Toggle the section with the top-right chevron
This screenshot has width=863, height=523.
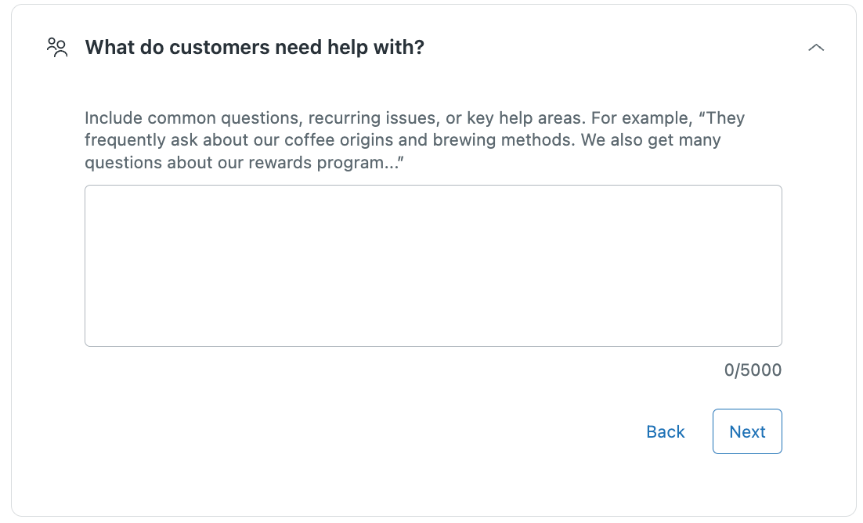[x=816, y=48]
